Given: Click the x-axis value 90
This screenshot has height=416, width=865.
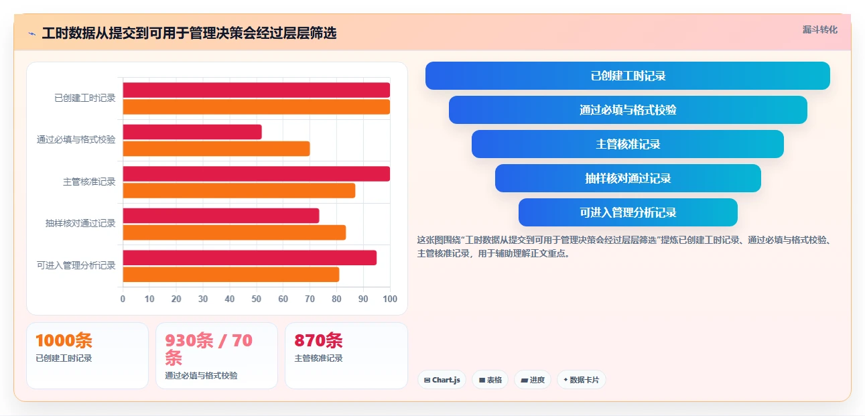Looking at the screenshot, I should [x=363, y=299].
